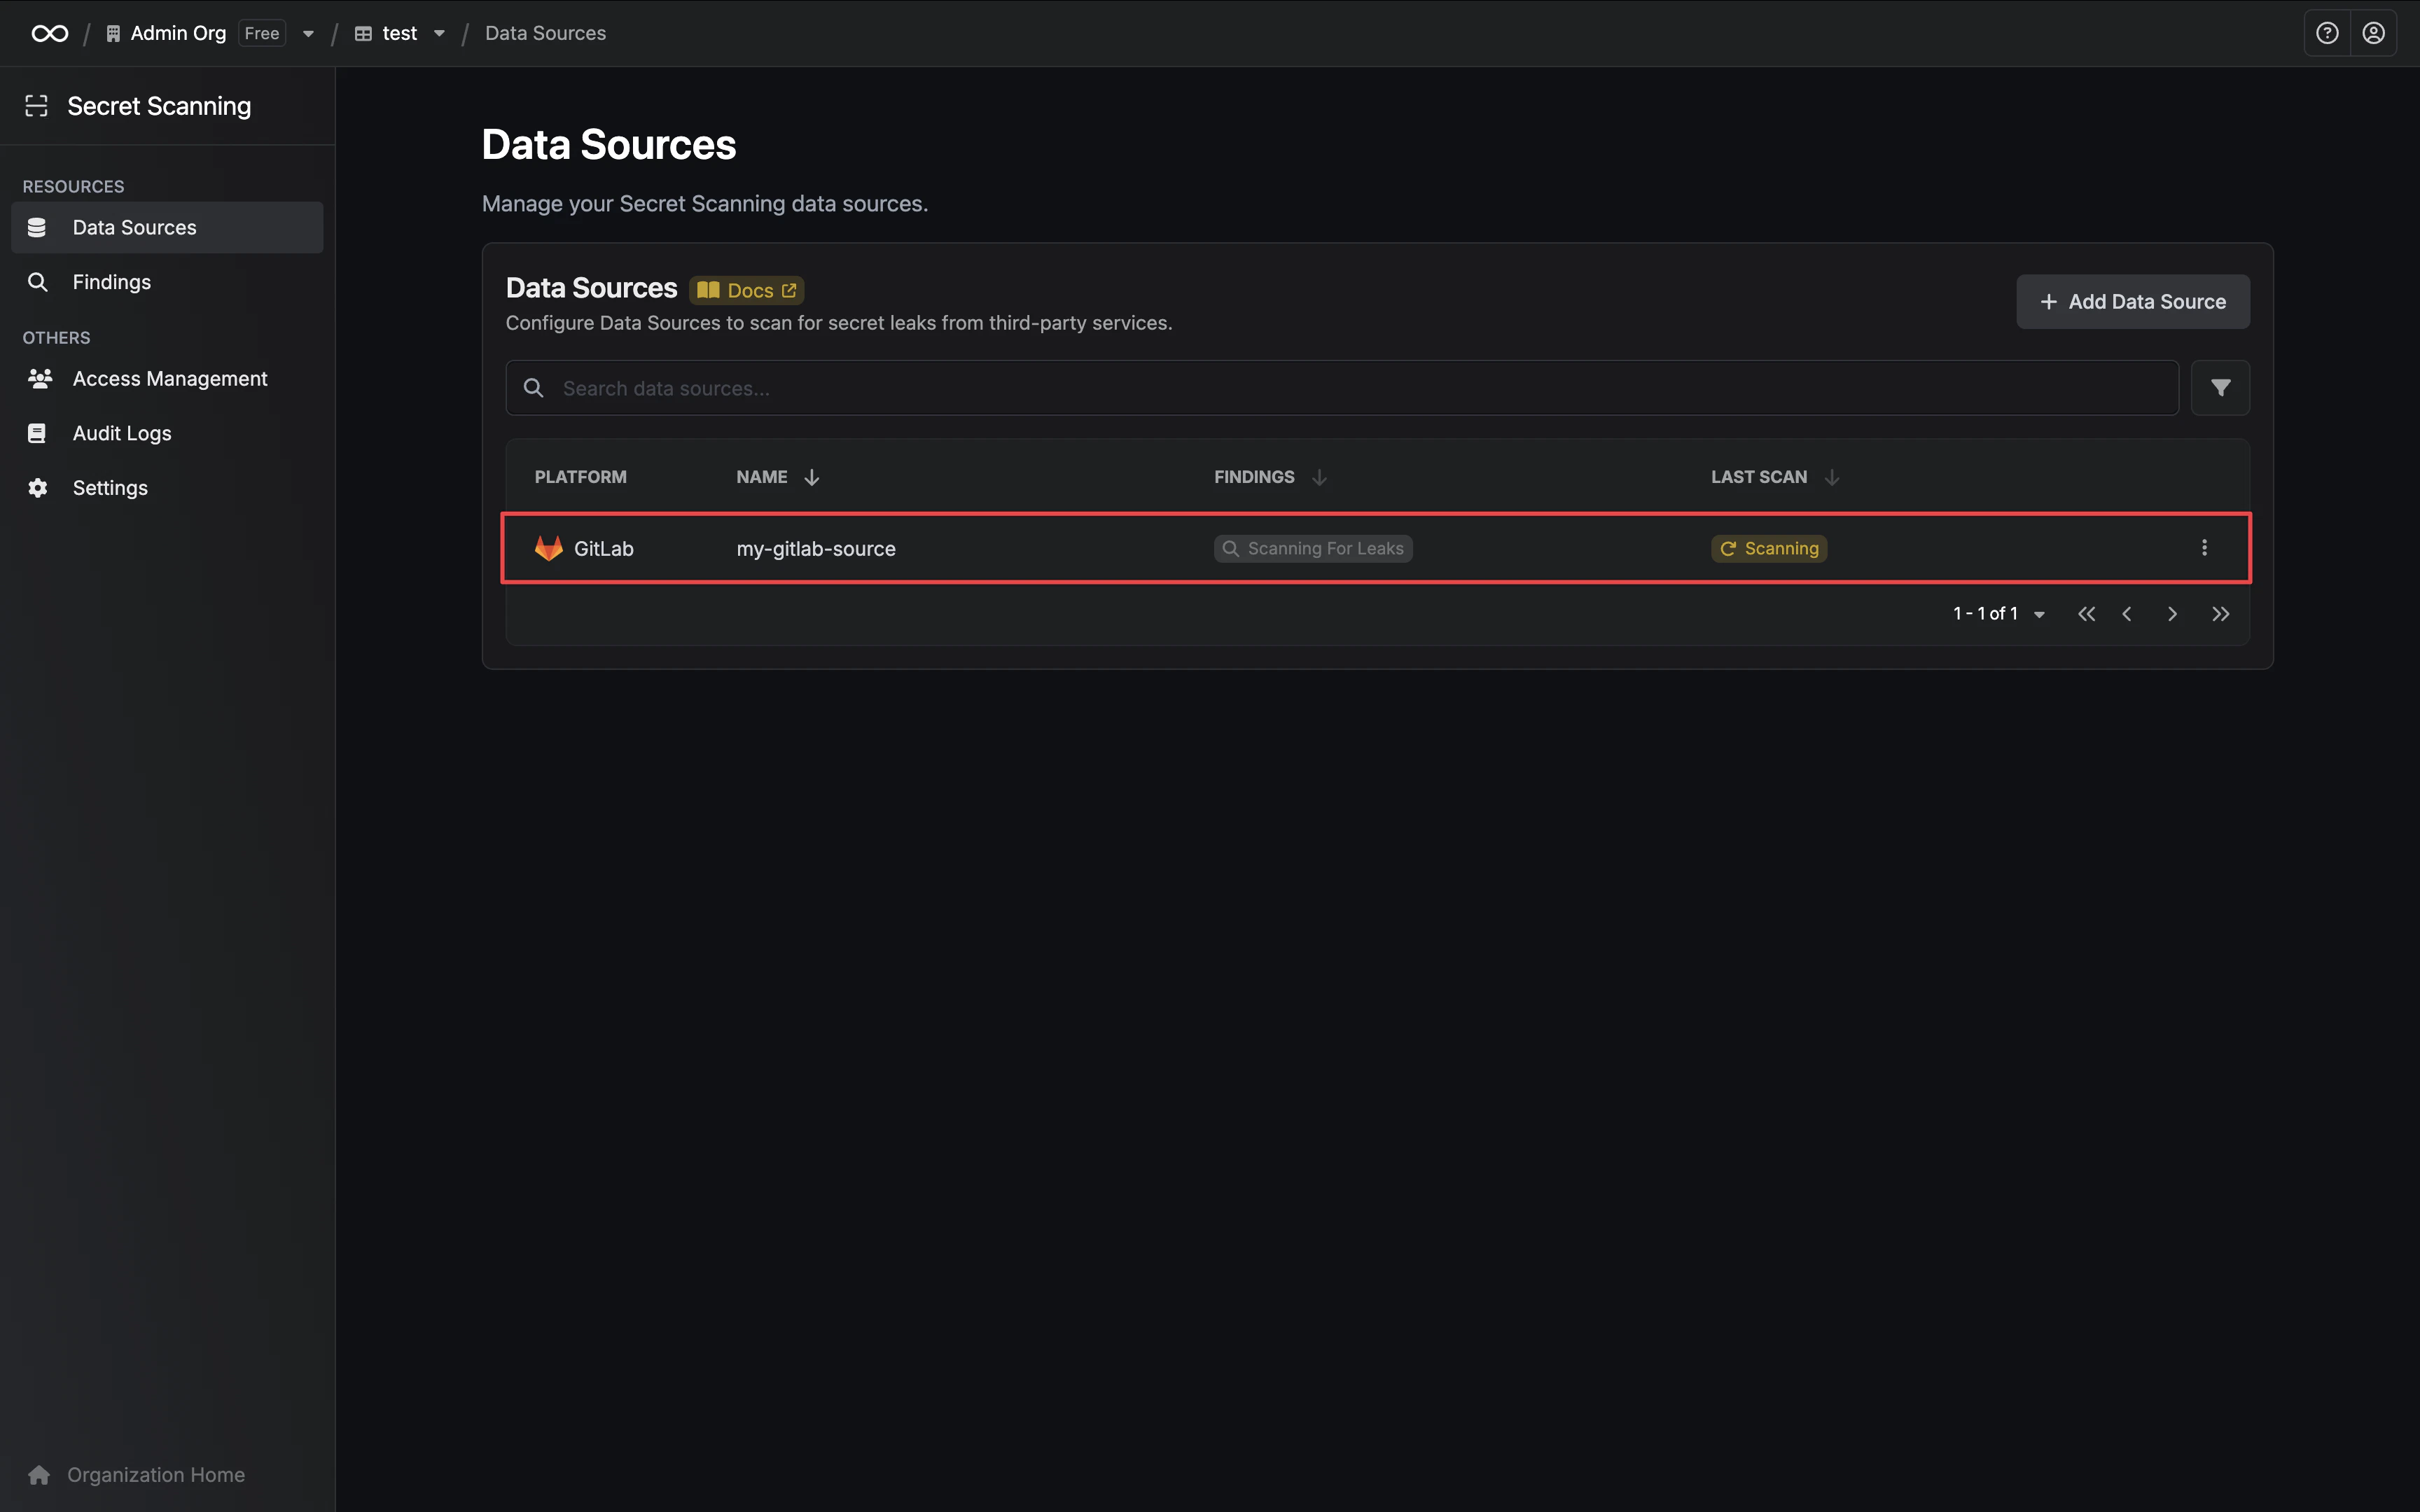Image resolution: width=2420 pixels, height=1512 pixels.
Task: Click the PLATFORM column header
Action: click(x=581, y=477)
